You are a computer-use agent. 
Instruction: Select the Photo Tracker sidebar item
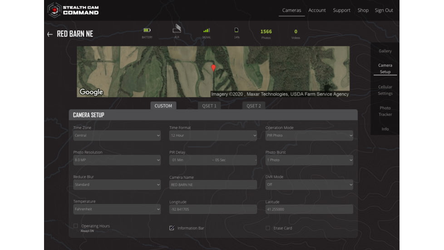385,111
